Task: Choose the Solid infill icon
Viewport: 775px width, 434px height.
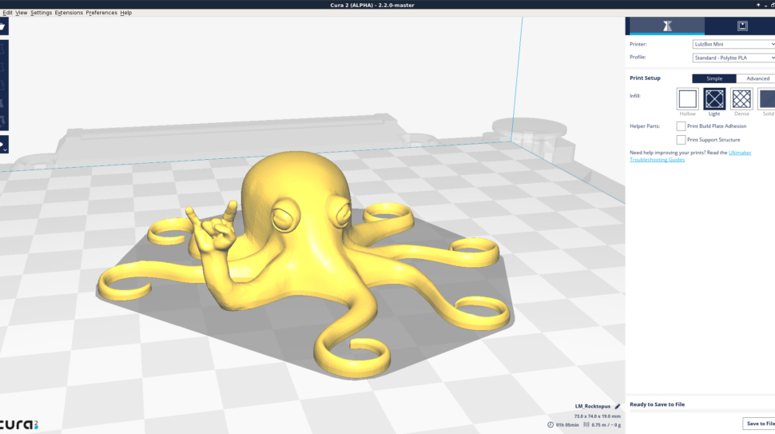Action: [767, 99]
